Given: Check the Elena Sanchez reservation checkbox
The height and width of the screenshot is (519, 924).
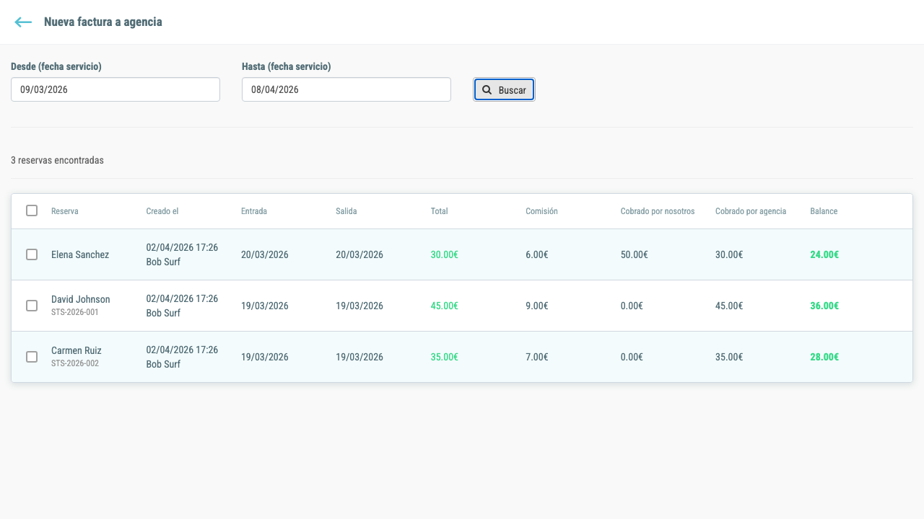Looking at the screenshot, I should point(32,254).
